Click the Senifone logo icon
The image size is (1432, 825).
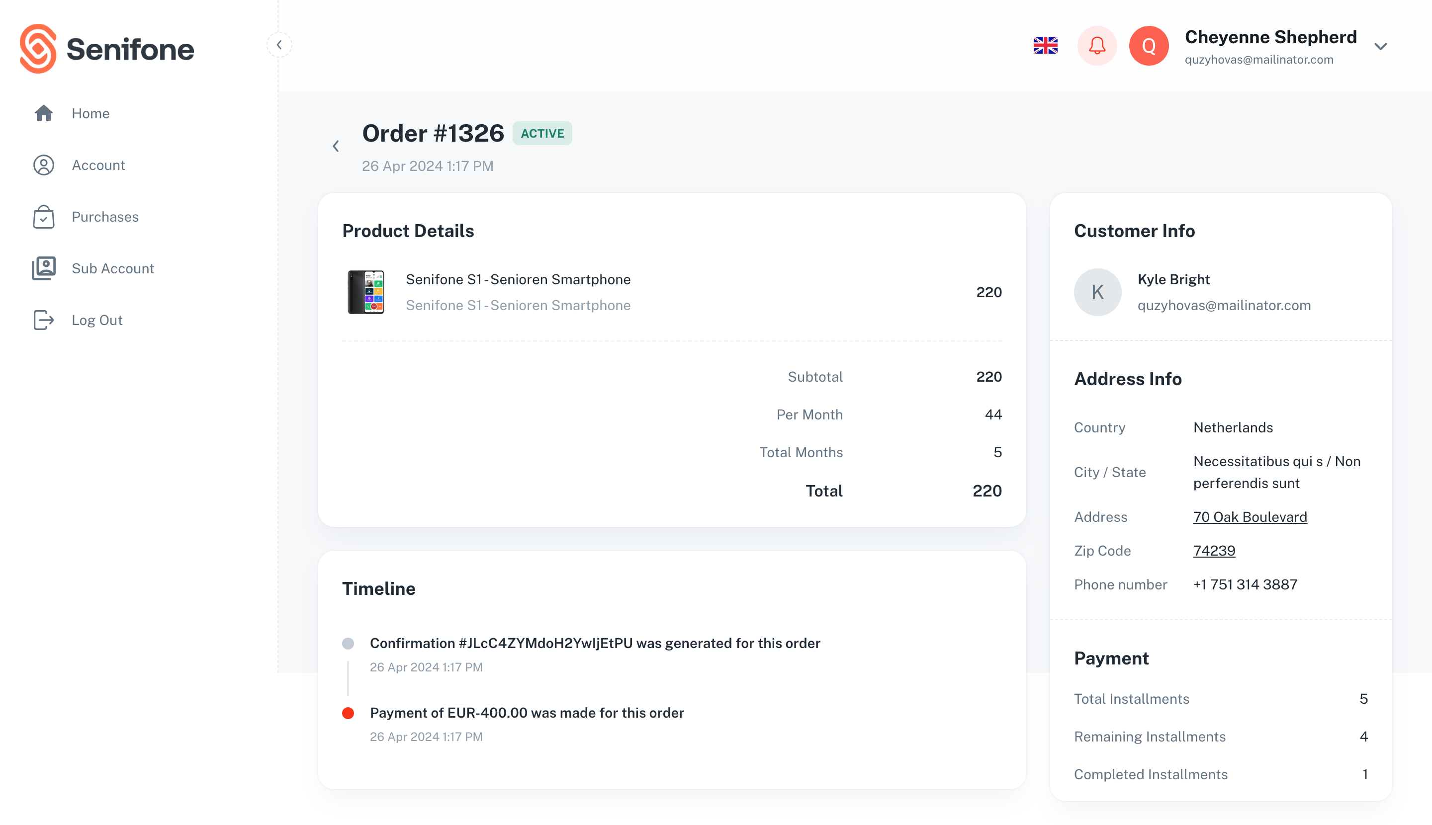click(x=38, y=49)
